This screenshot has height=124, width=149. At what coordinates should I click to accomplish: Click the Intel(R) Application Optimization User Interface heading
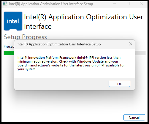84,22
